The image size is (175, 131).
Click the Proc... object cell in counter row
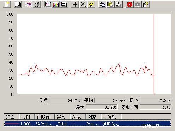(x=92, y=124)
